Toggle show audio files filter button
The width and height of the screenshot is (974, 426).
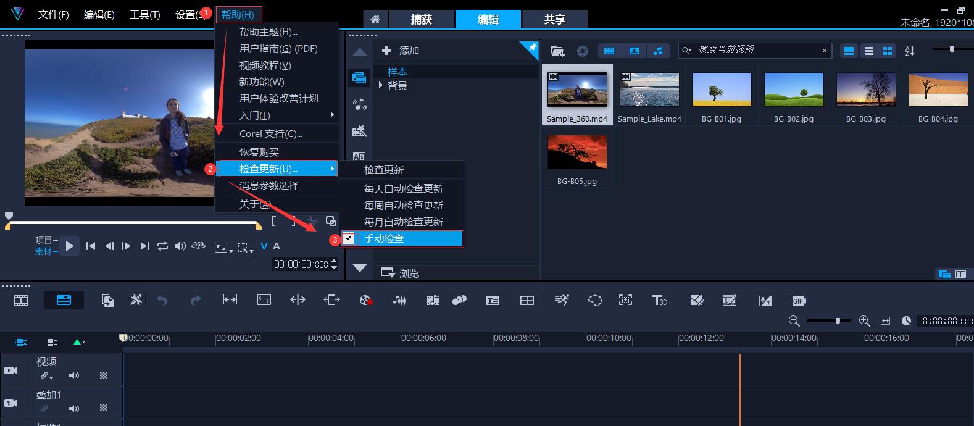658,51
